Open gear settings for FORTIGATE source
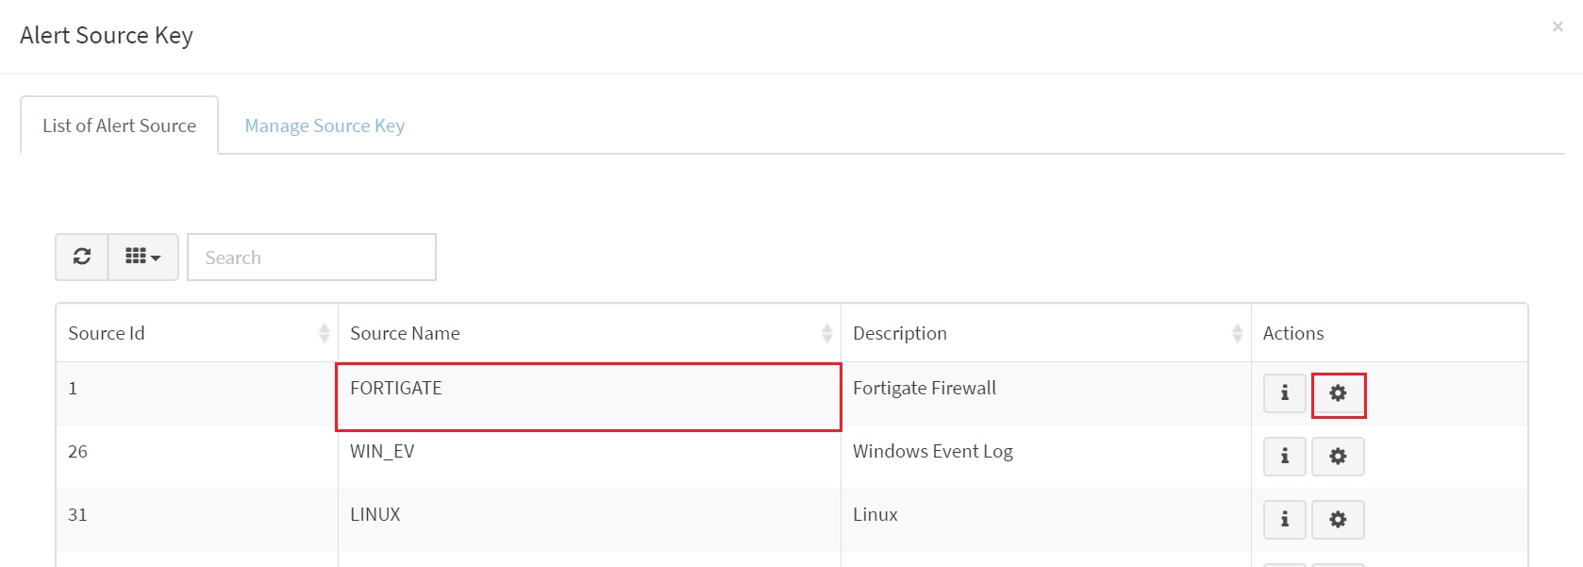This screenshot has width=1583, height=567. click(x=1338, y=393)
